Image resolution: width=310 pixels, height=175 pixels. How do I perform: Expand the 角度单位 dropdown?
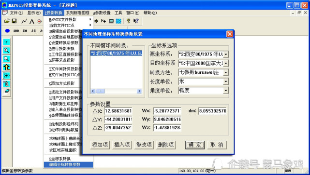pos(226,91)
